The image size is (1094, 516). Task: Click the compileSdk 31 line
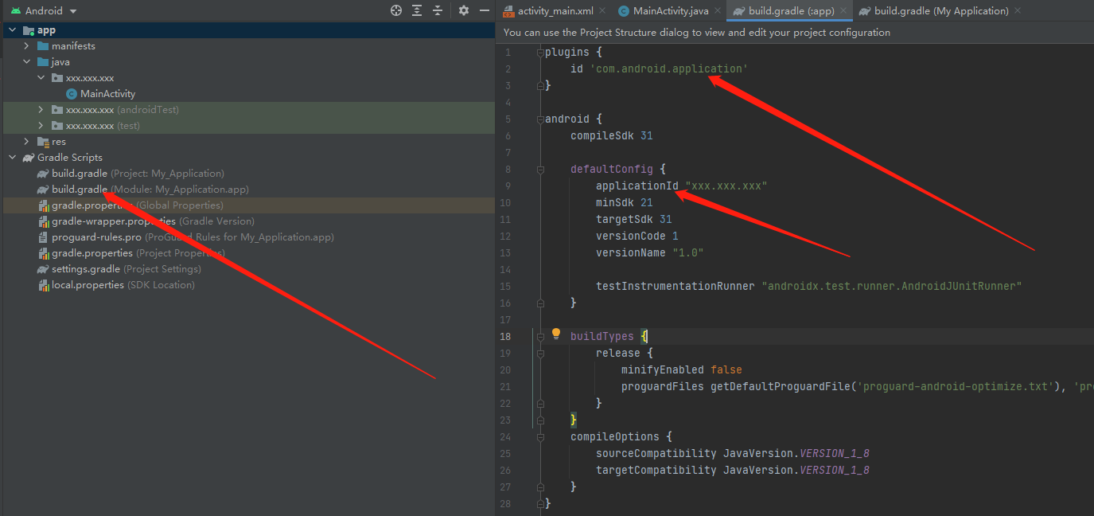611,136
